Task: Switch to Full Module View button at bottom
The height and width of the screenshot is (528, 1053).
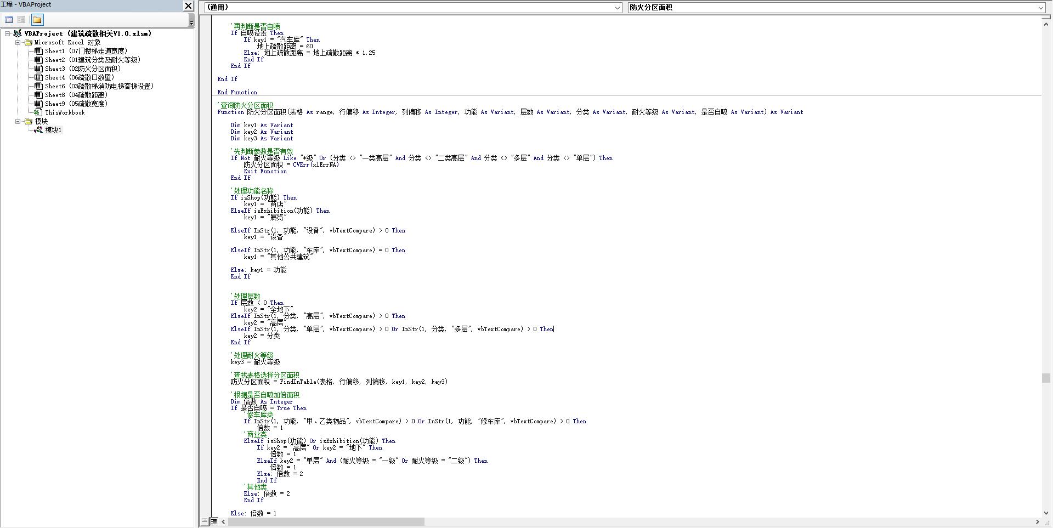Action: 214,521
